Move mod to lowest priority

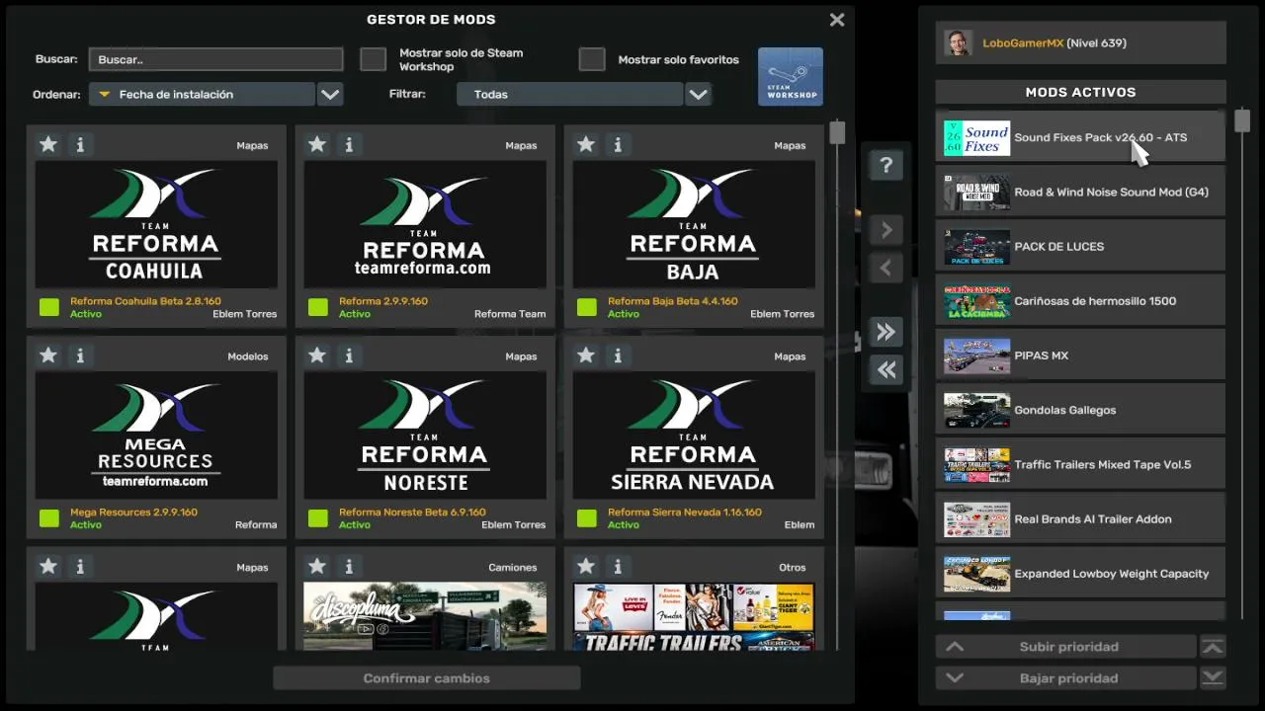coord(1213,678)
